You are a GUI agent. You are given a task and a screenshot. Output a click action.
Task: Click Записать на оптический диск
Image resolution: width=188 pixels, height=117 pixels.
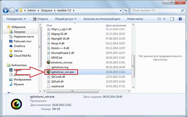click(102, 19)
